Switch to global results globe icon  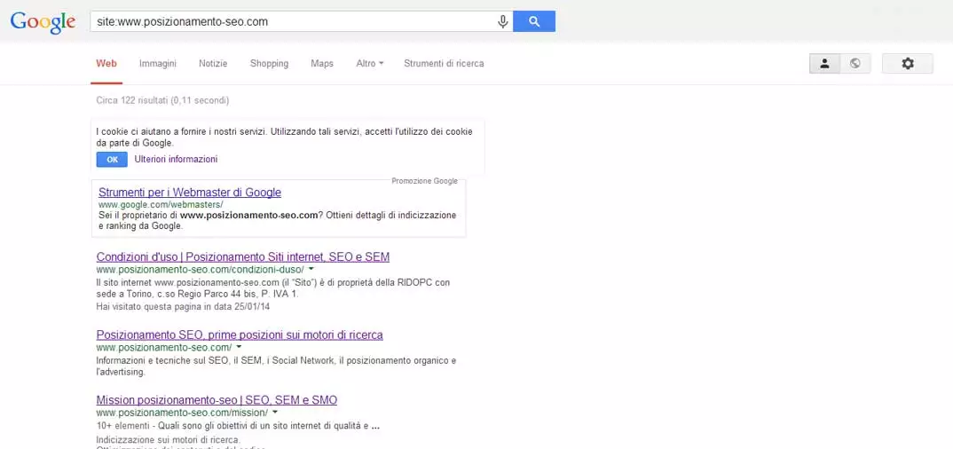pos(855,63)
